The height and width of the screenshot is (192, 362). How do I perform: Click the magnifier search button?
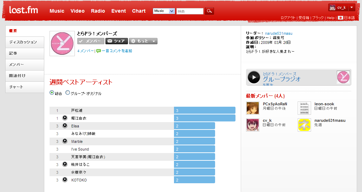click(209, 11)
